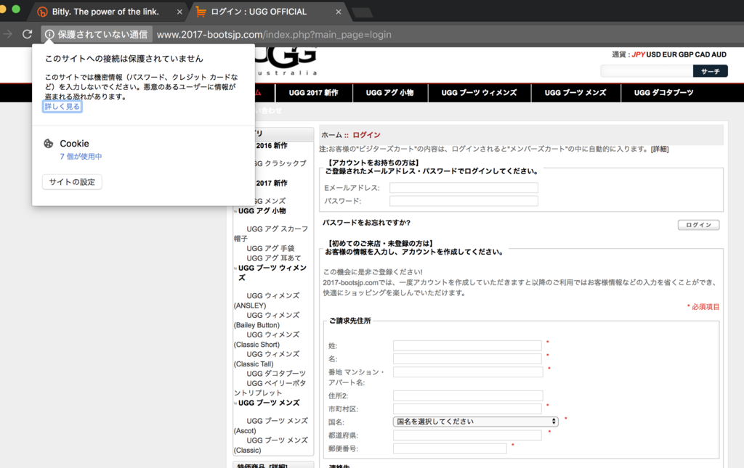Click the [詳細] link after the cart note
The width and height of the screenshot is (744, 468).
tap(660, 149)
